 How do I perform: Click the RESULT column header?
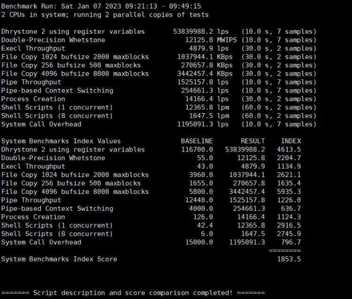(x=253, y=141)
